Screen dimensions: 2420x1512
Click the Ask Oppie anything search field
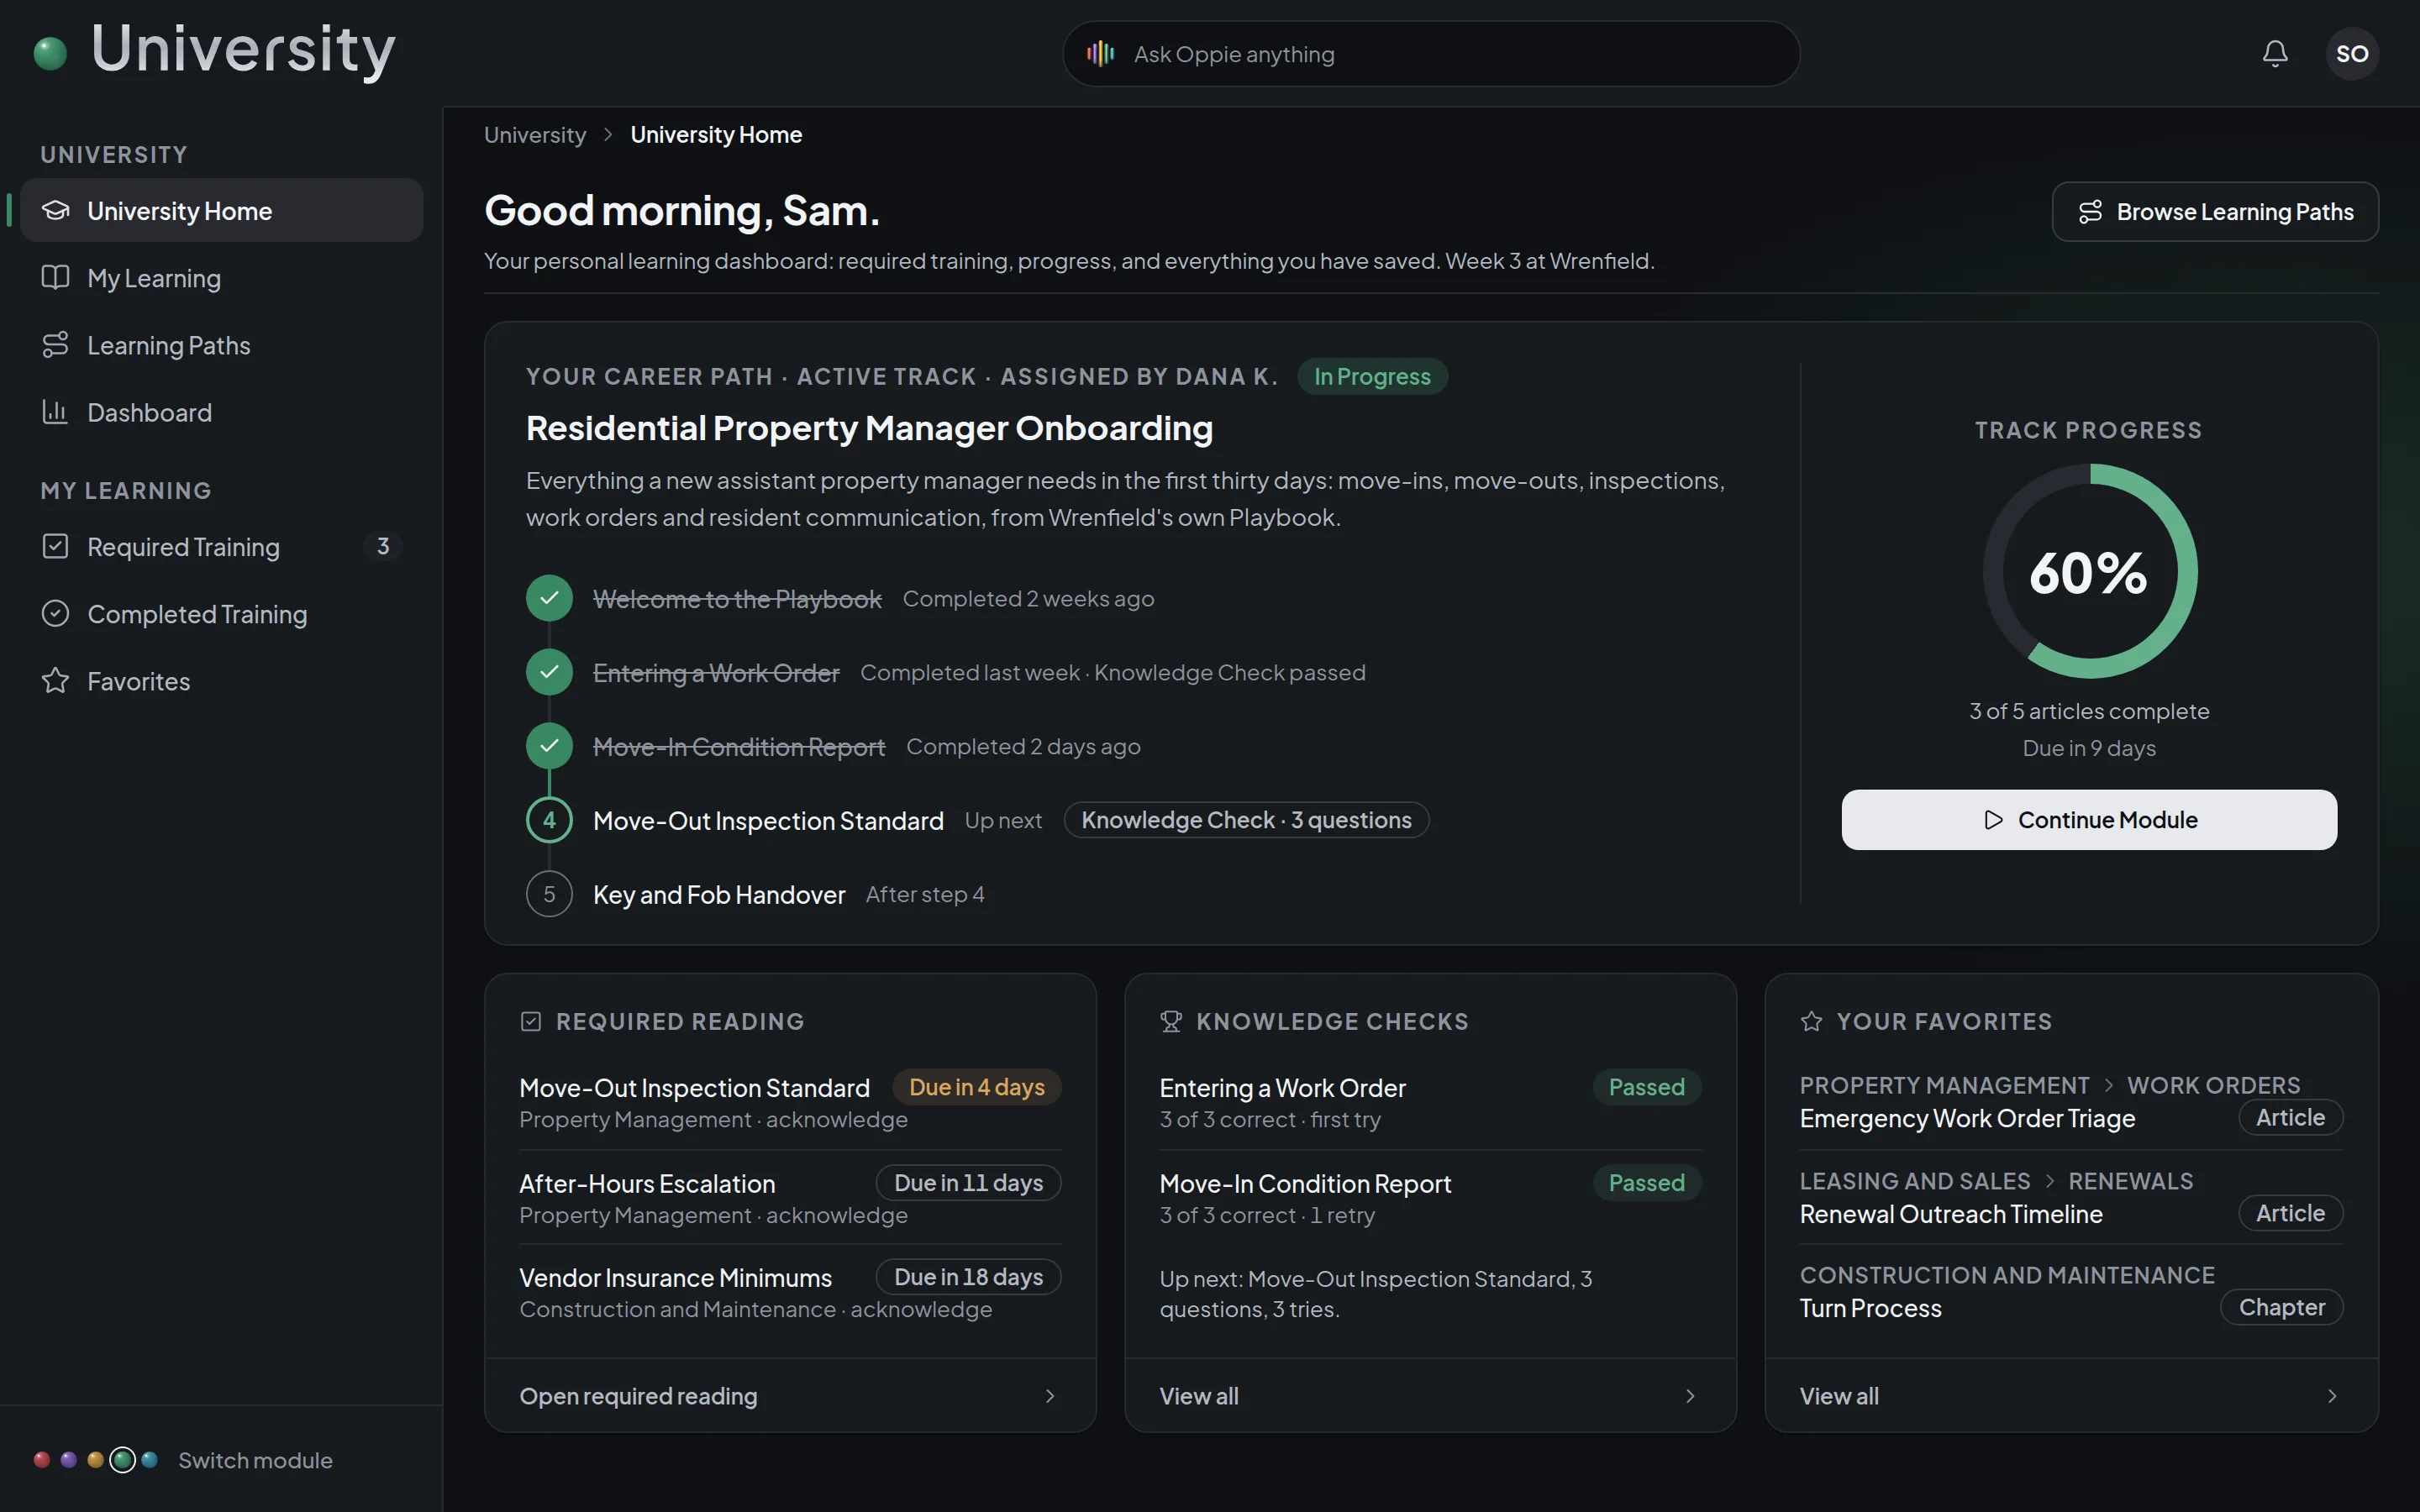[1431, 54]
